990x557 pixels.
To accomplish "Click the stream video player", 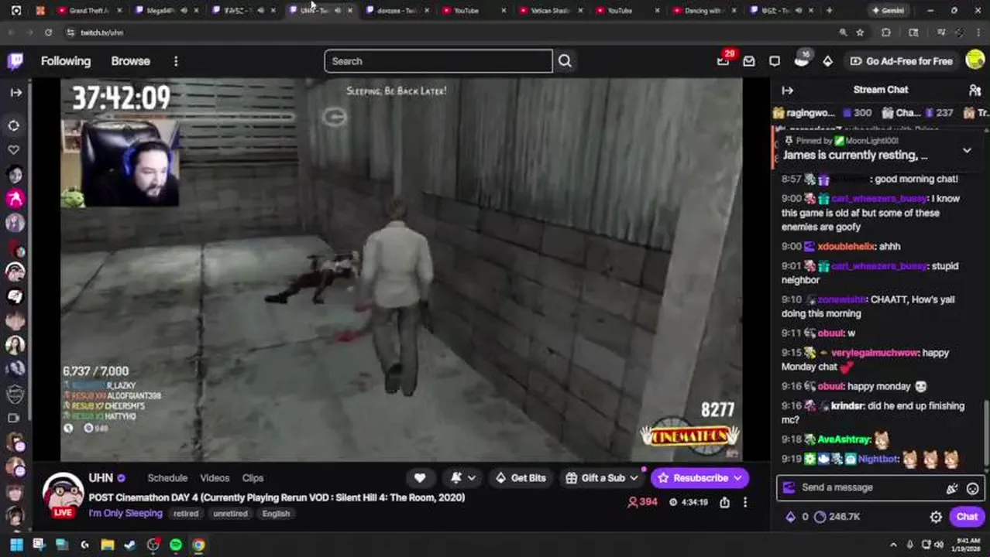I will click(401, 269).
